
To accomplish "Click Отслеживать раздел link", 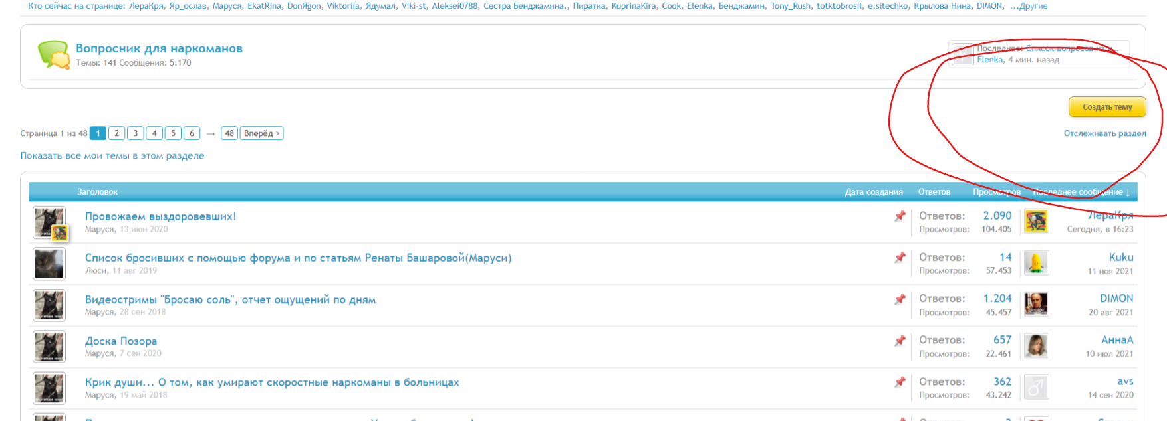I will 1104,133.
